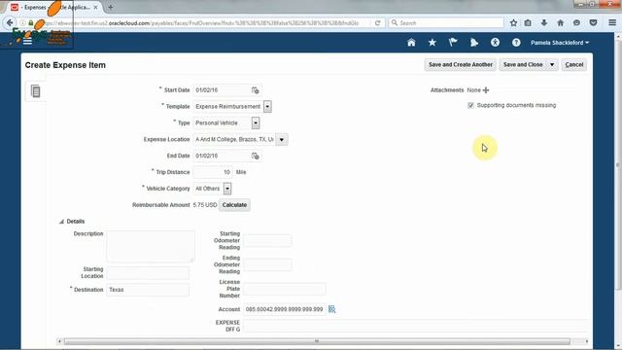Screen dimensions: 622x350
Task: Open the Account search icon
Action: click(x=332, y=309)
